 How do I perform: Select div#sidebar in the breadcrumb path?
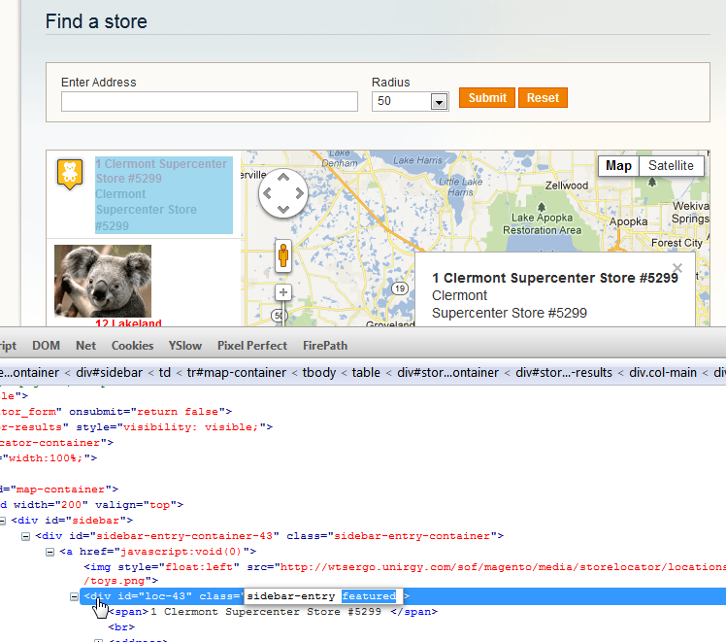[x=110, y=372]
